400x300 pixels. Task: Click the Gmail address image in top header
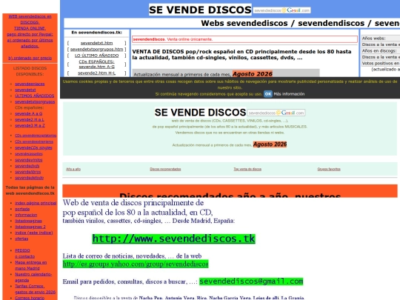[x=282, y=10]
